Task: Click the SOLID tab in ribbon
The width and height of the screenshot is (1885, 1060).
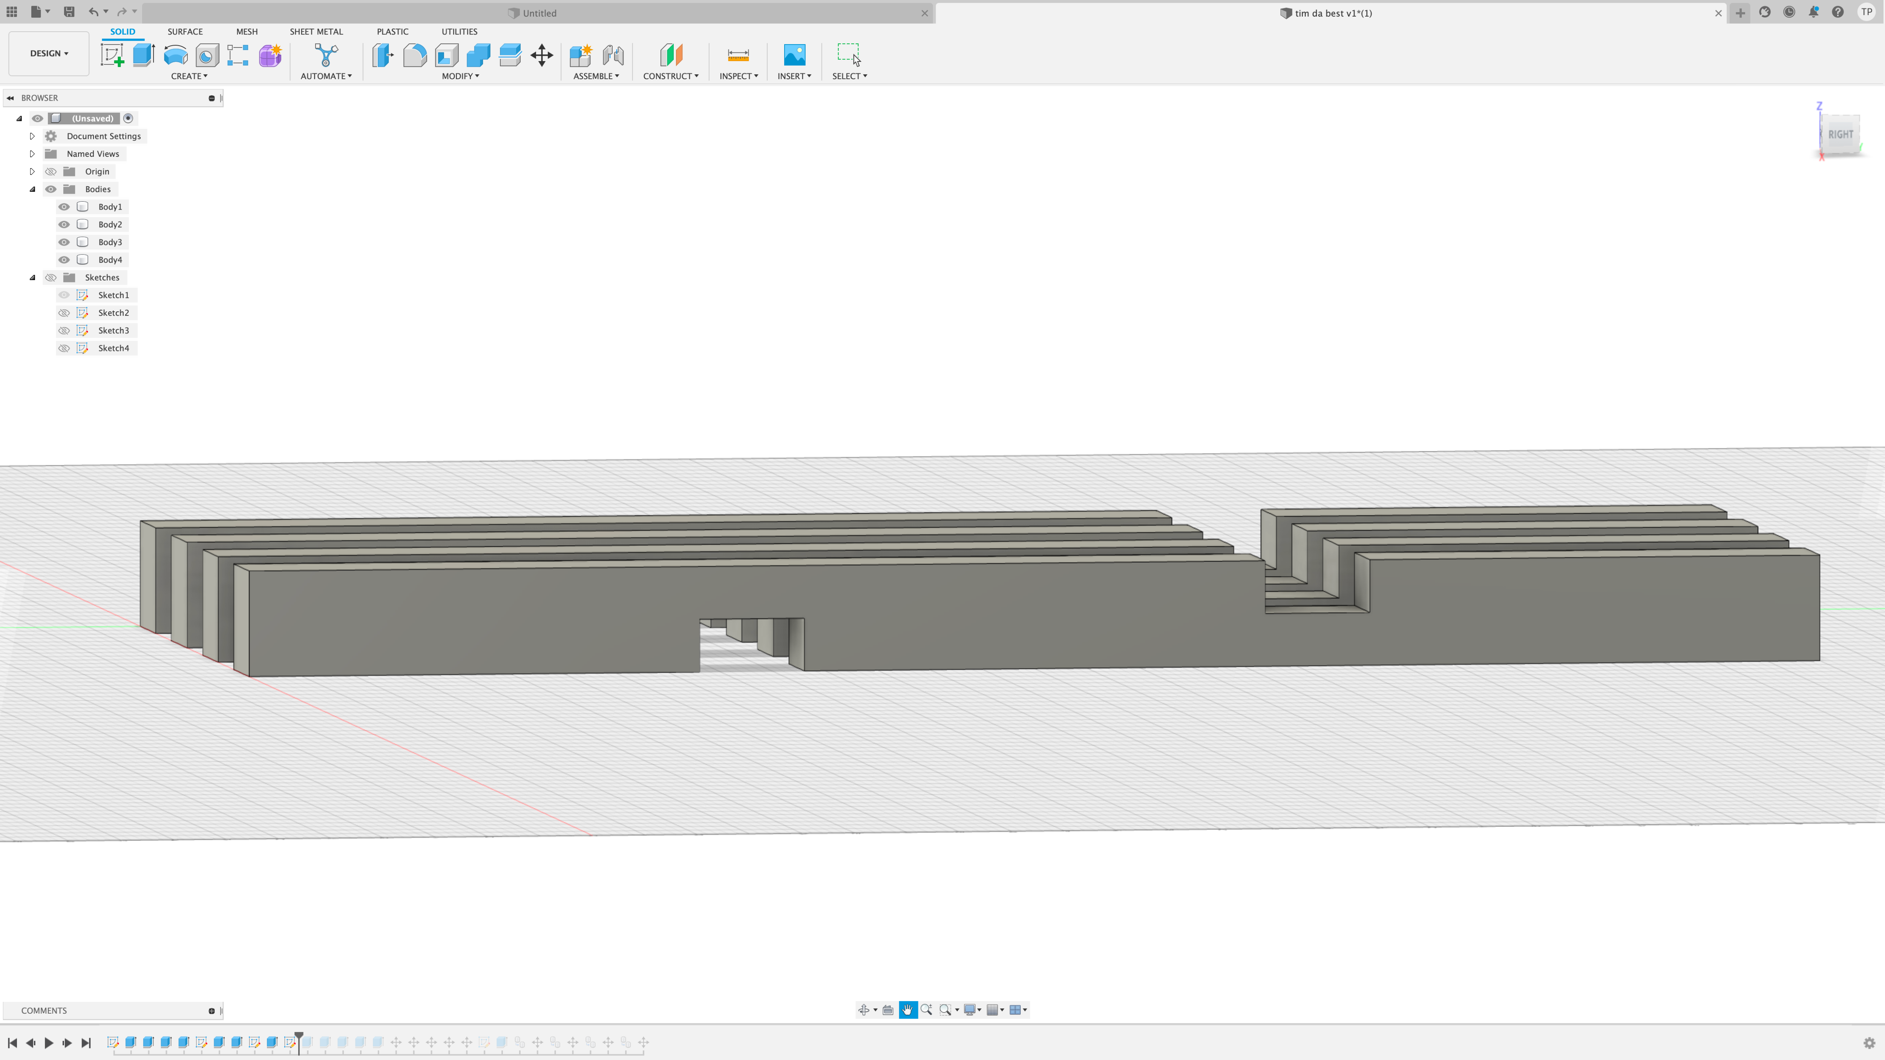Action: click(x=122, y=31)
